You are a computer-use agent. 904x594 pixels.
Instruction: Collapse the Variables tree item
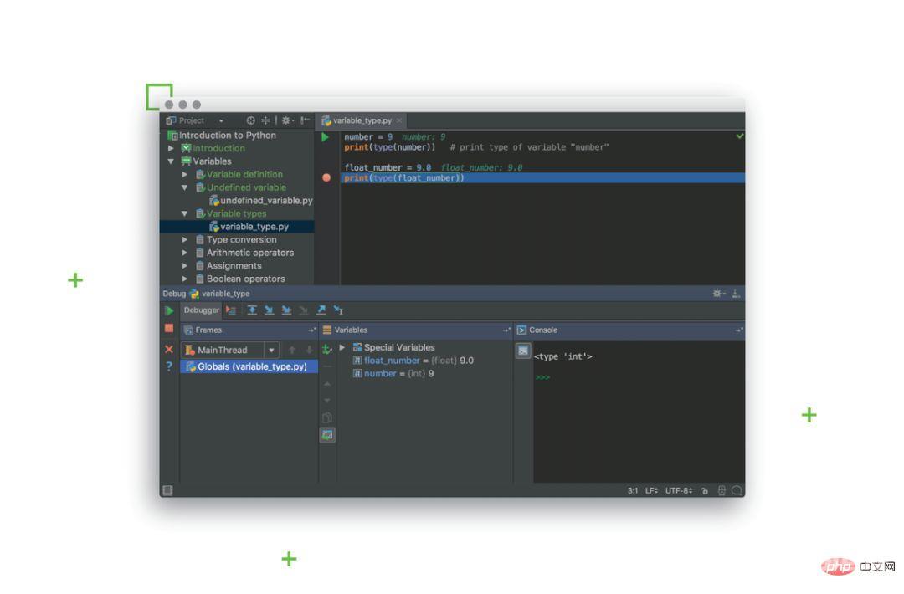pyautogui.click(x=173, y=161)
